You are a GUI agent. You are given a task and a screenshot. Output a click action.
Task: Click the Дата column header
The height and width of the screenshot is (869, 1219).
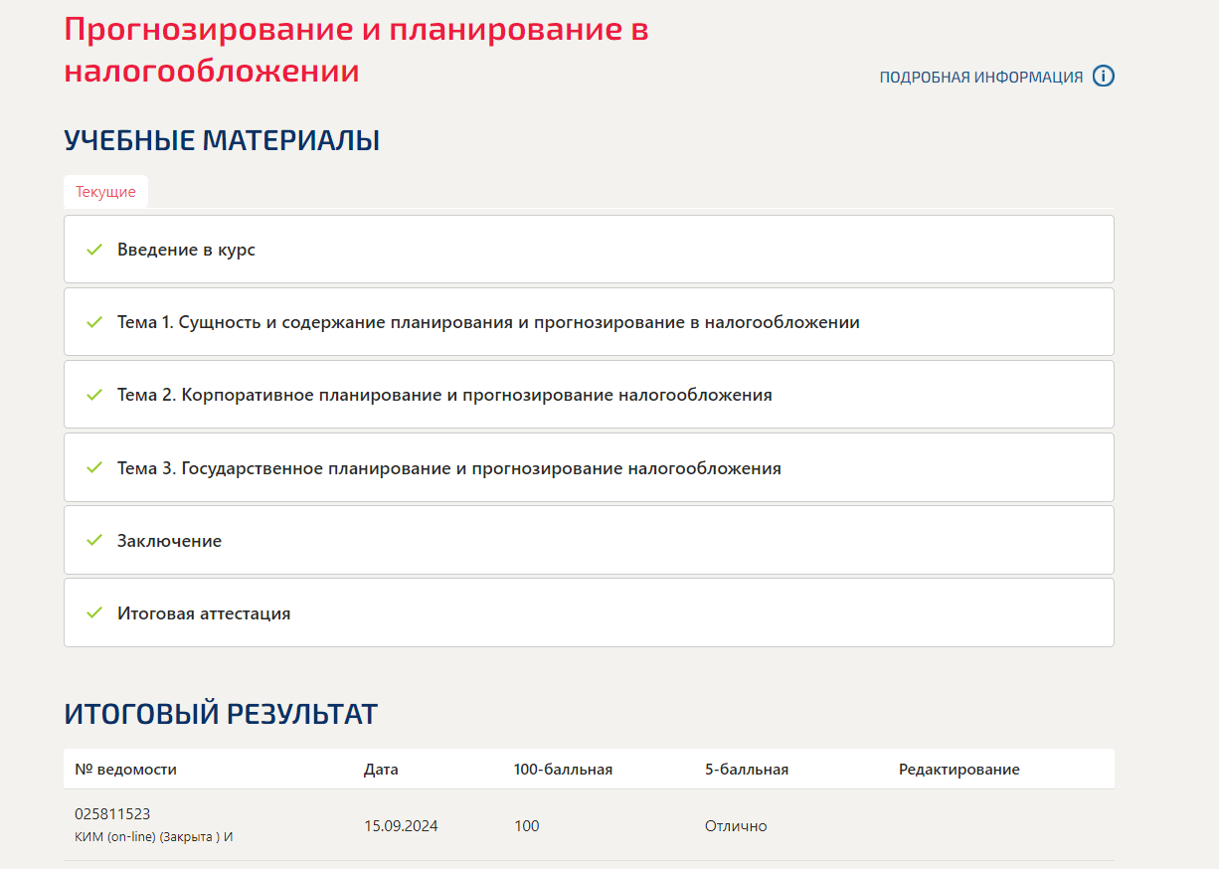pos(381,770)
